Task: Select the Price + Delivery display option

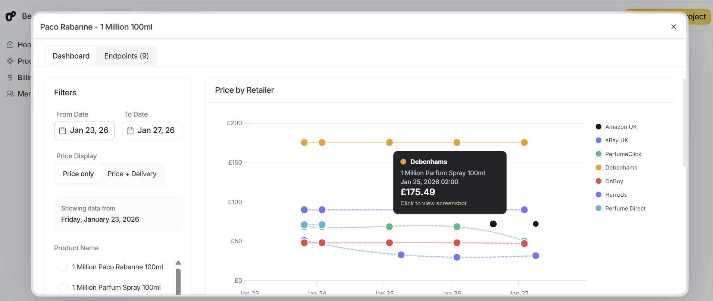Action: tap(132, 174)
